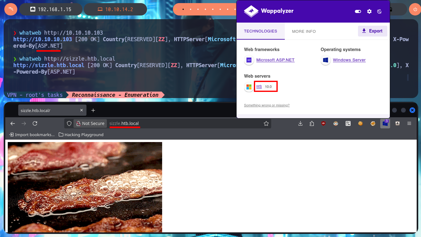Screen dimensions: 421x237
Task: Toggle Wappalyzer enable switch in header
Action: (358, 11)
